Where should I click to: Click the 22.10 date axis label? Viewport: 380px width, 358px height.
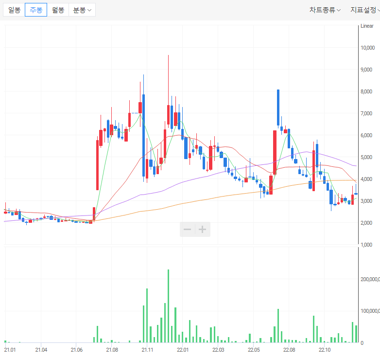tap(325, 350)
